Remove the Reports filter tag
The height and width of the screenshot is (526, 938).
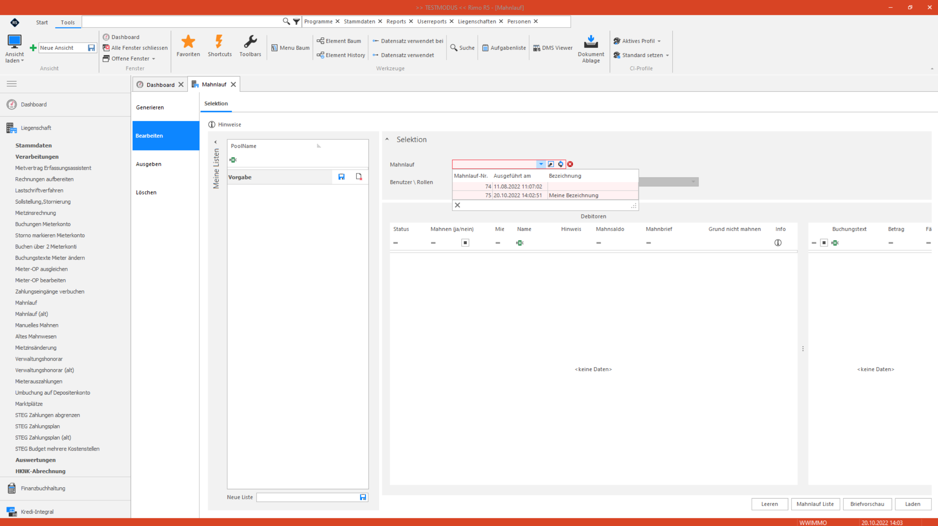coord(411,21)
